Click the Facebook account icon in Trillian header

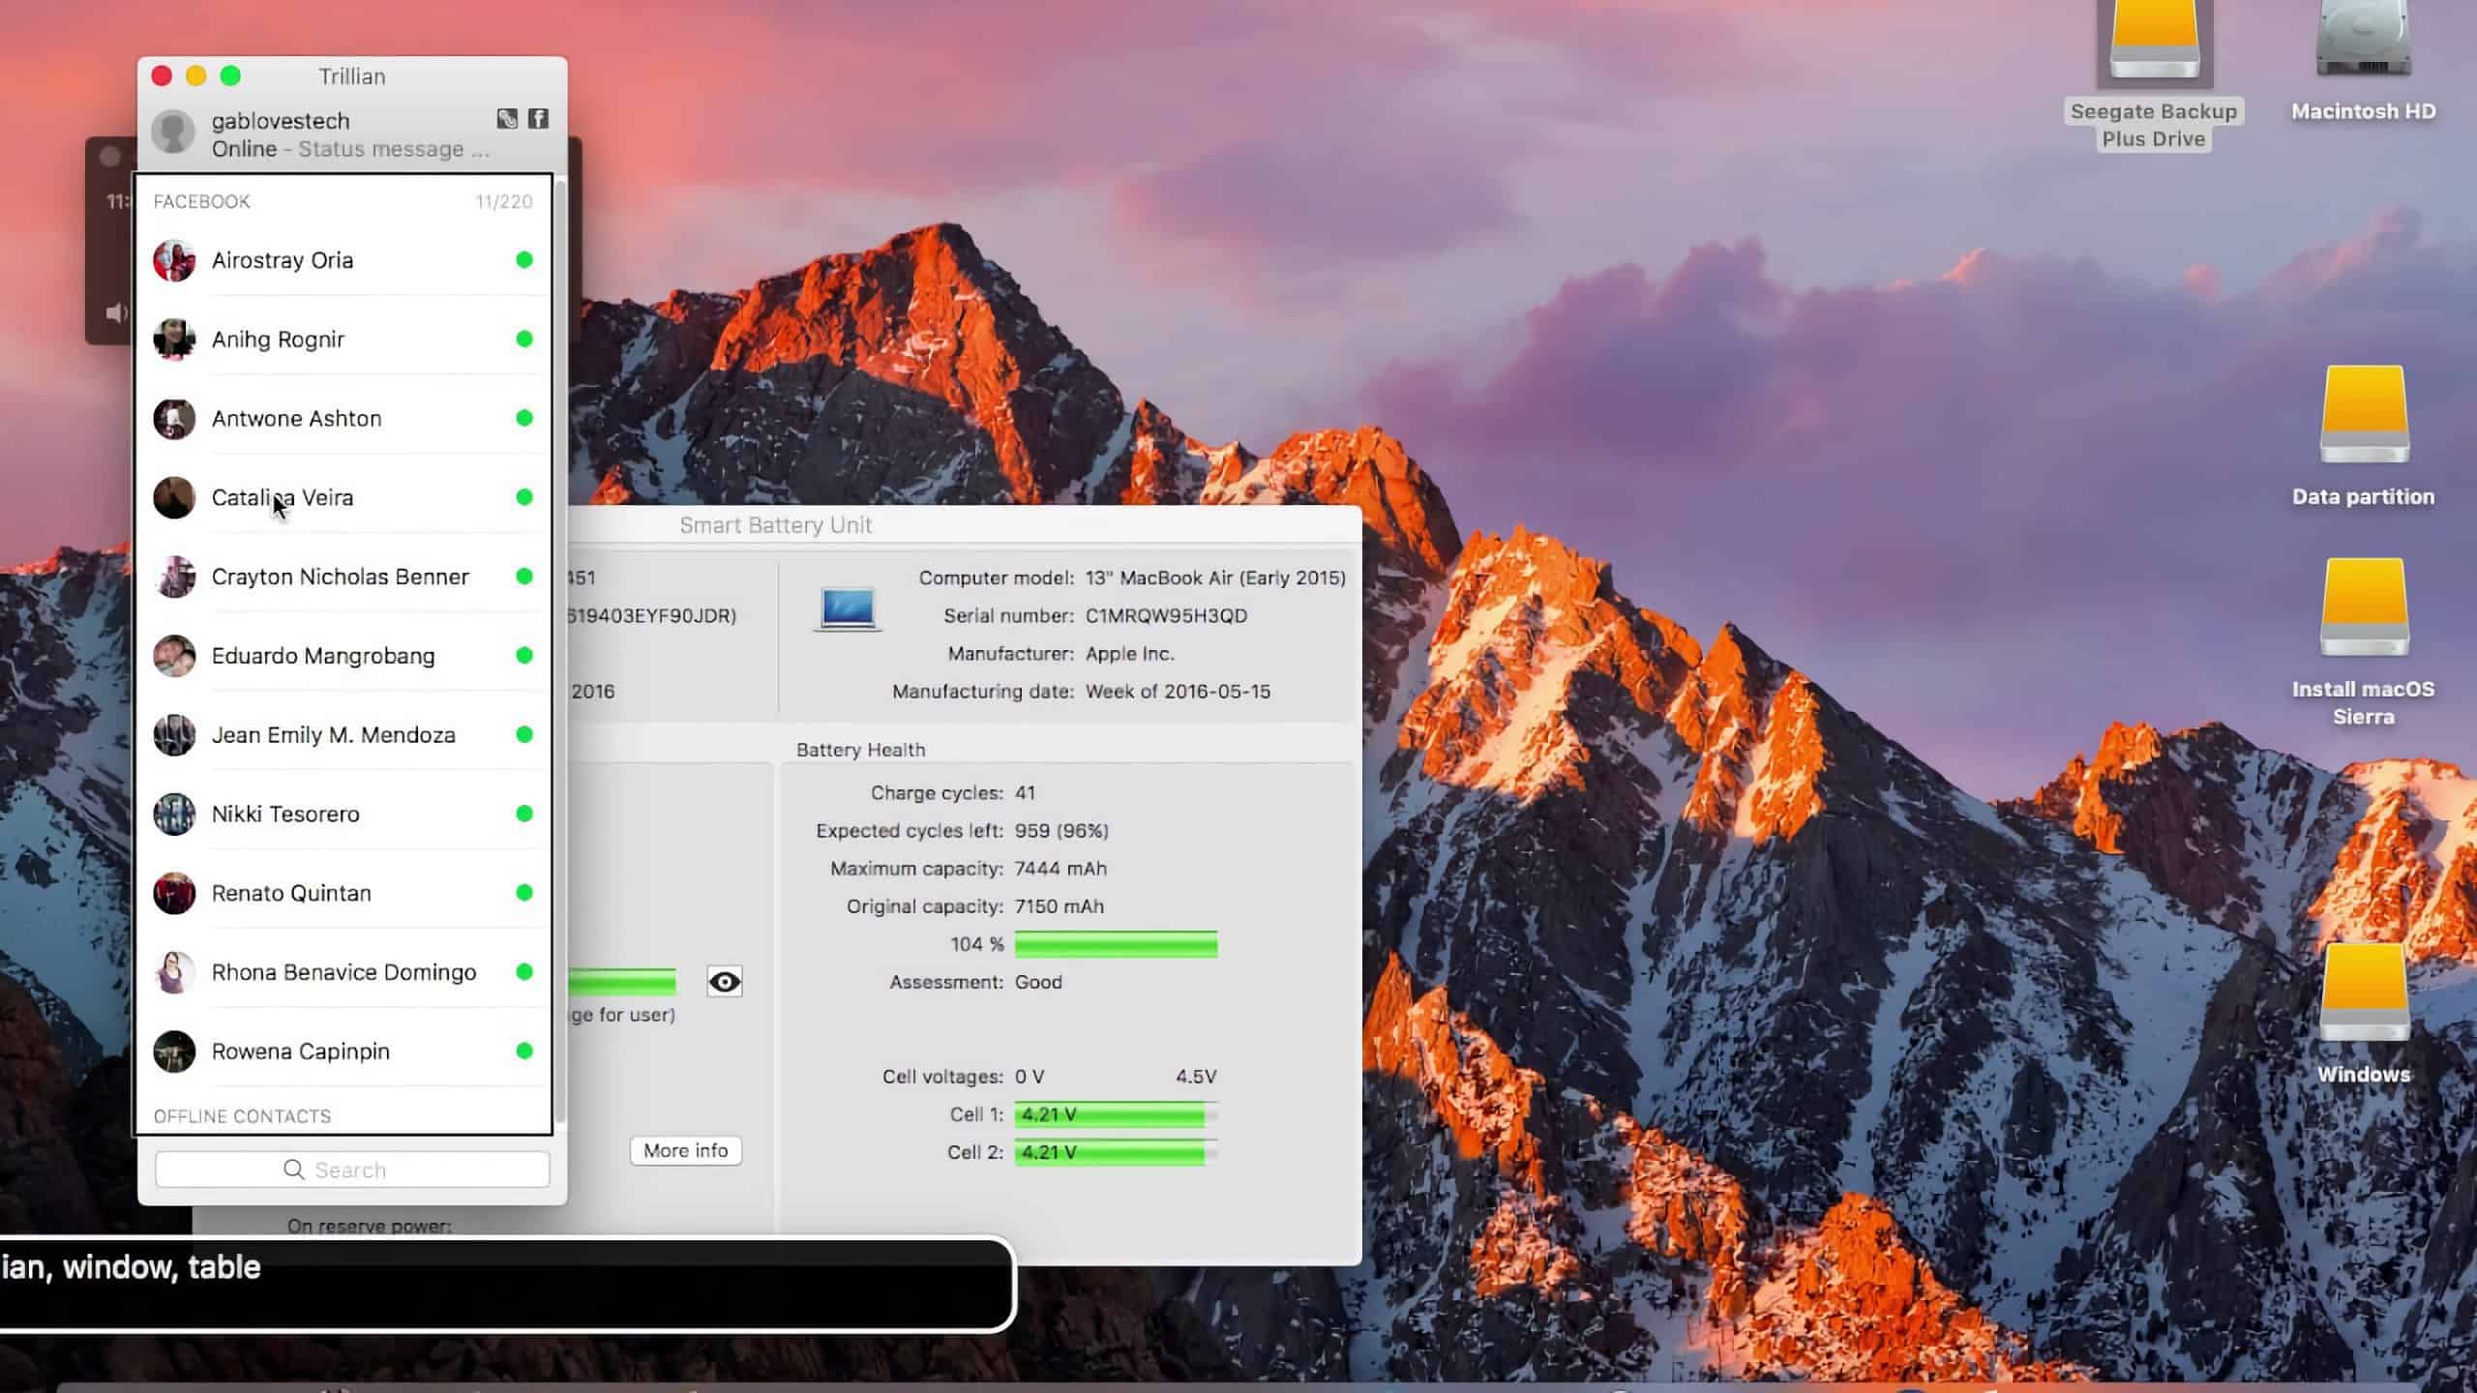538,119
